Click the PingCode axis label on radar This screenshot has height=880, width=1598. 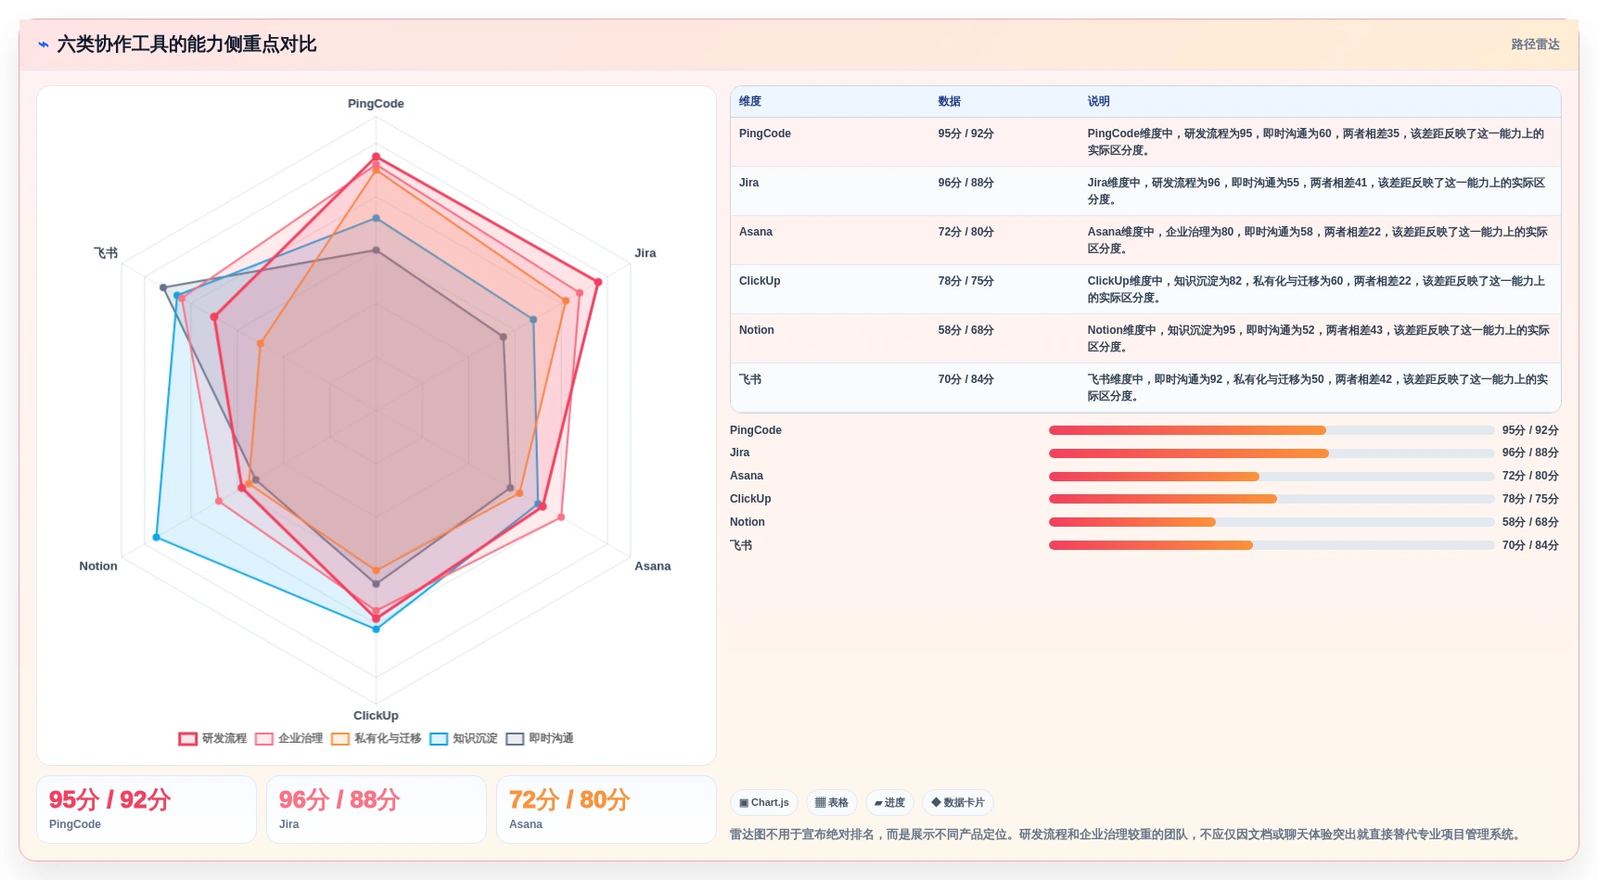coord(376,104)
